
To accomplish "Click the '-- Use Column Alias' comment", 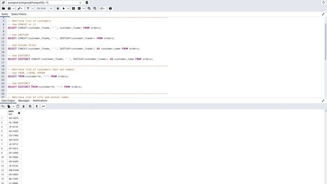I will click(22, 45).
